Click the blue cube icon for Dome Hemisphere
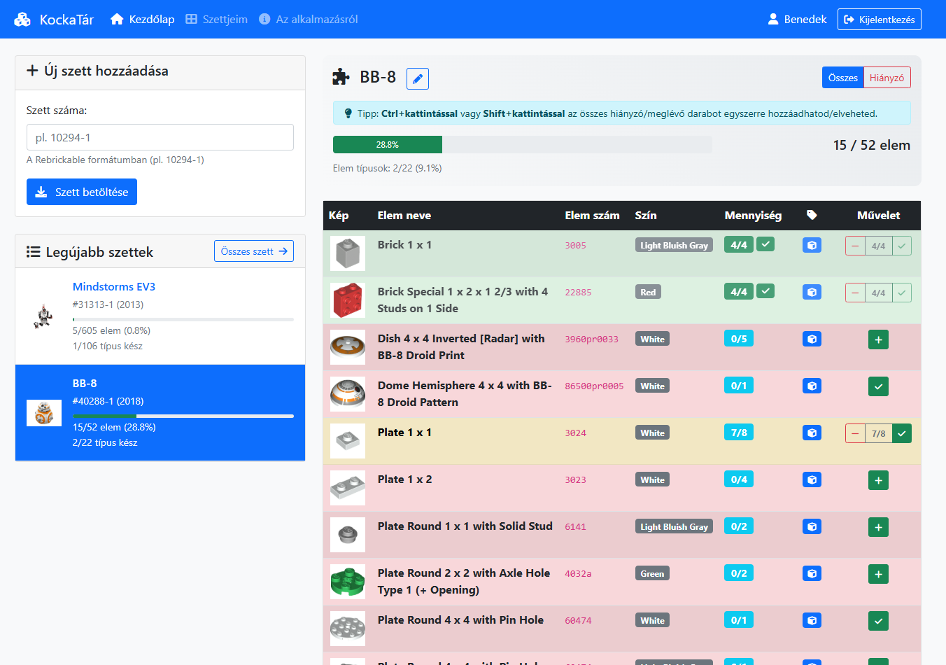 812,386
